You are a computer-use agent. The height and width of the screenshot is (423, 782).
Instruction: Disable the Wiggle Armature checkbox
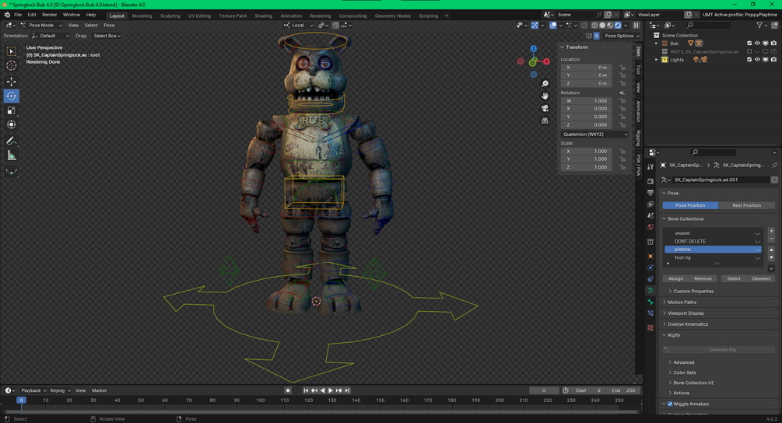pyautogui.click(x=670, y=404)
